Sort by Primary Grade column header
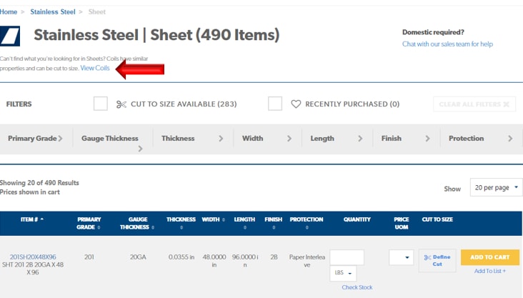The image size is (523, 298). pos(89,223)
